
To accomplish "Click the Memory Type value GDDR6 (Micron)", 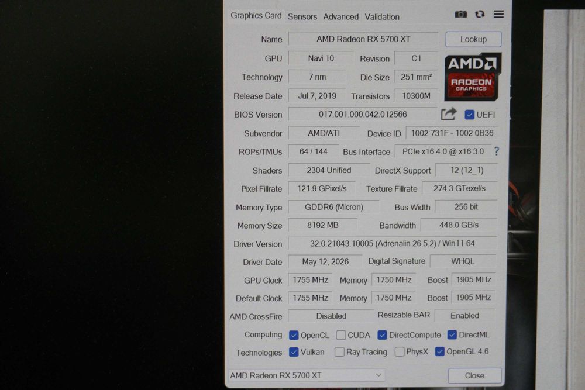I will pos(333,207).
